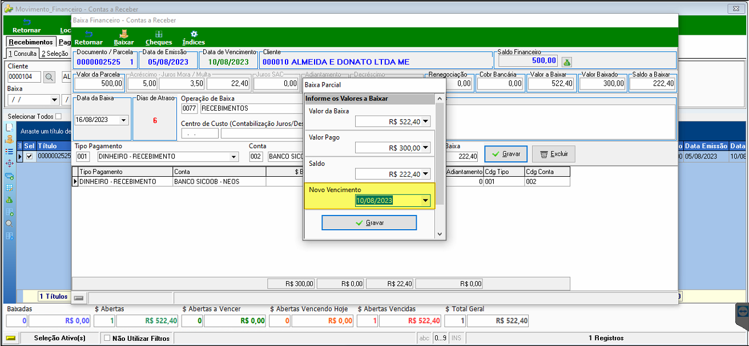Click the Gravar button beside Excluir
Viewport: 749px width, 346px height.
point(506,154)
